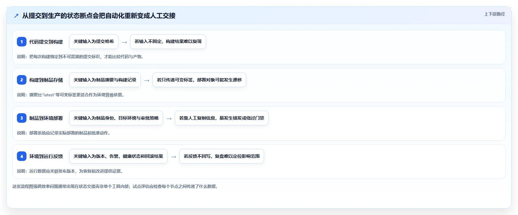Click the diagonal arrow icon beside the title
This screenshot has height=215, width=518.
(x=16, y=16)
